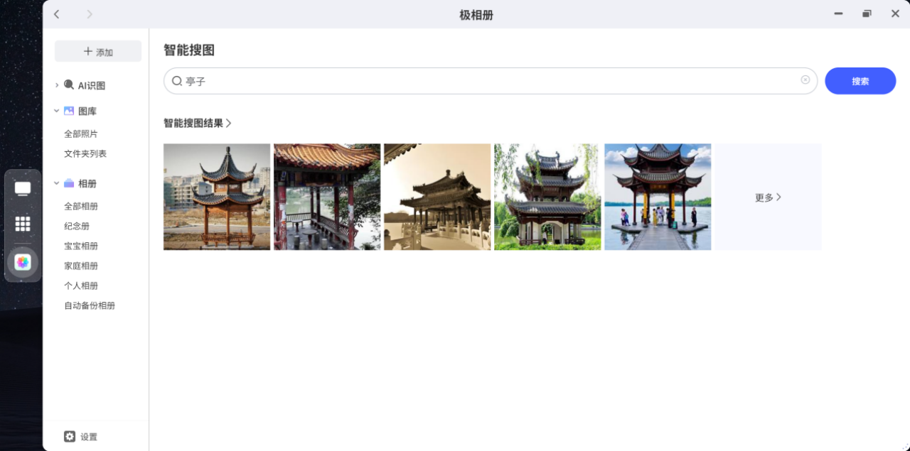This screenshot has height=451, width=910.
Task: Click the desktop monitor icon in dock
Action: click(23, 189)
